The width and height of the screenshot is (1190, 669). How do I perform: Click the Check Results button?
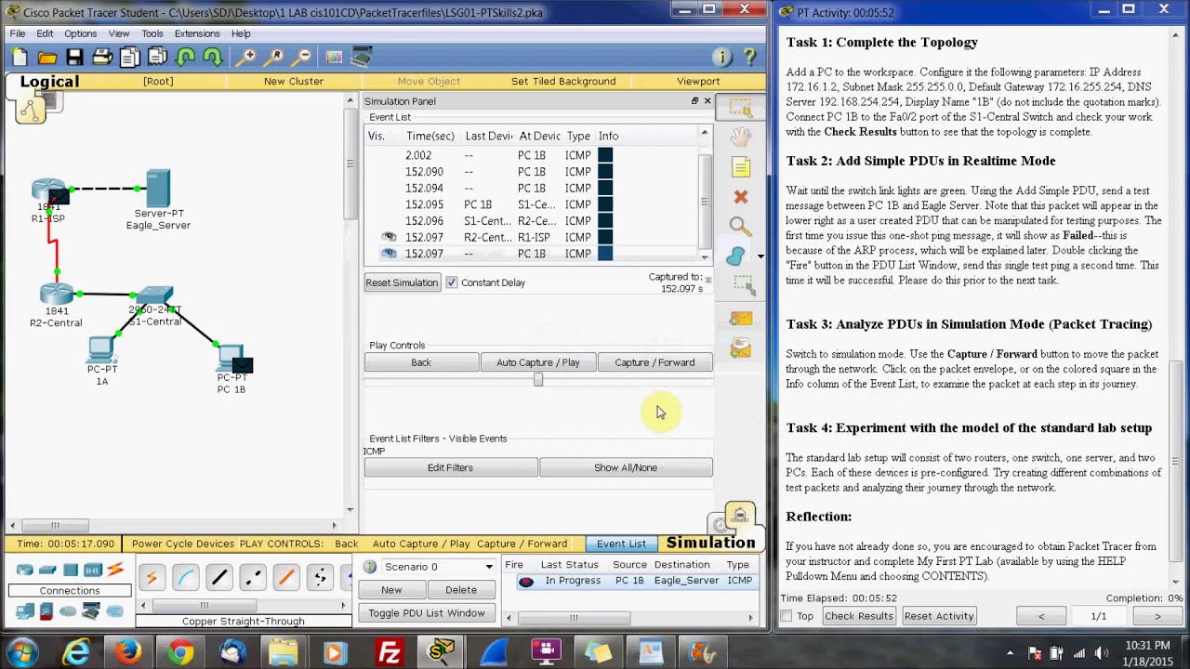(859, 616)
